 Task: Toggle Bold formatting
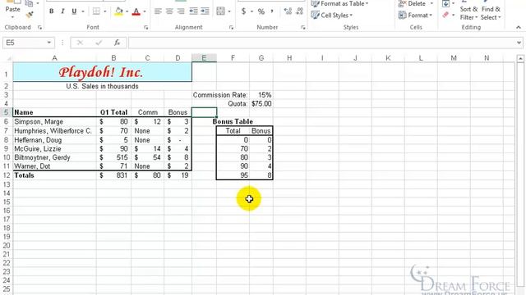point(51,11)
